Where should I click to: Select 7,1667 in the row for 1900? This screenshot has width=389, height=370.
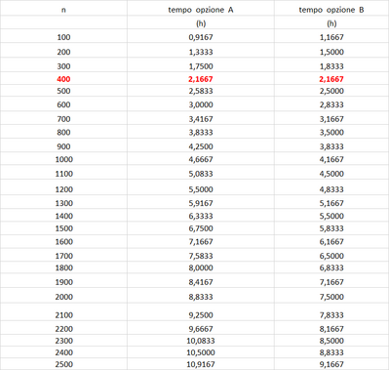click(331, 282)
